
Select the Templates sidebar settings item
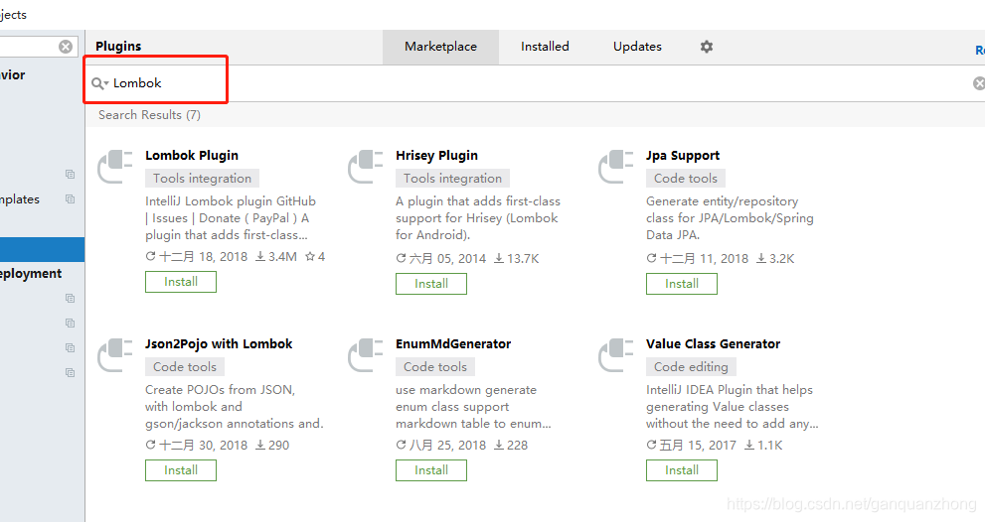[20, 199]
